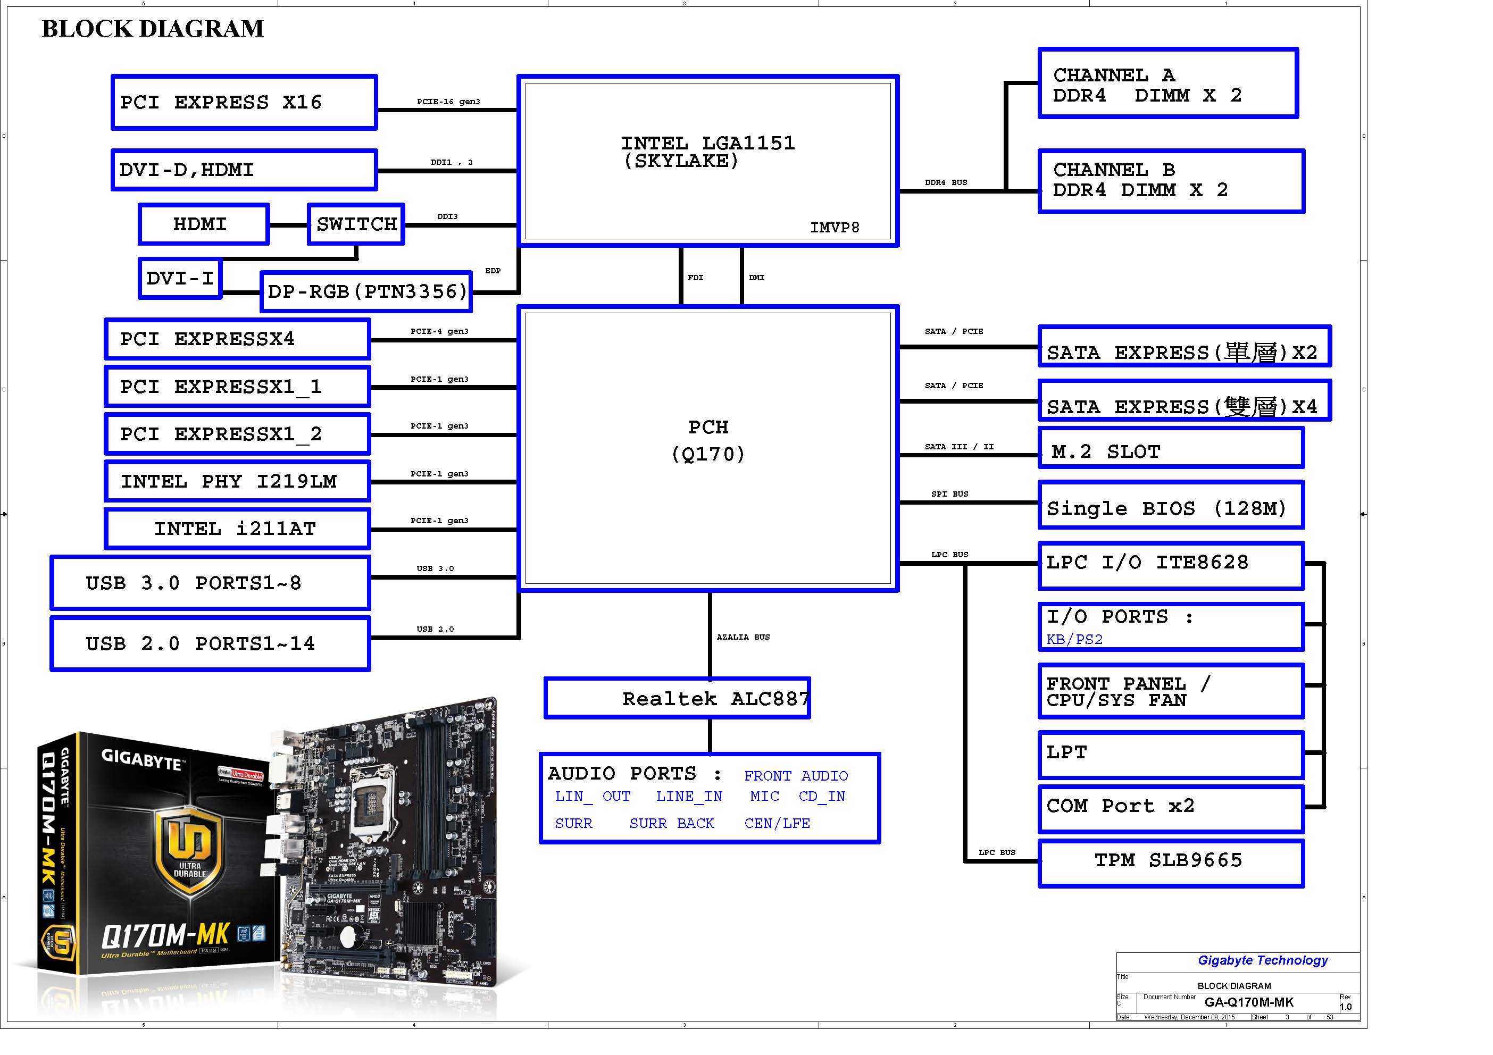Select the FRONT PANEL / CPU/SYS FAN block
Image resolution: width=1493 pixels, height=1055 pixels.
point(1171,691)
